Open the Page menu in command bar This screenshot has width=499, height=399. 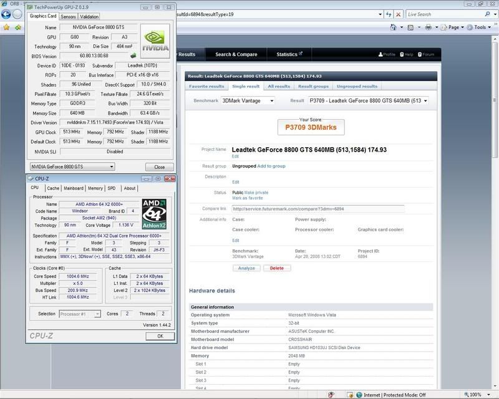pos(453,27)
